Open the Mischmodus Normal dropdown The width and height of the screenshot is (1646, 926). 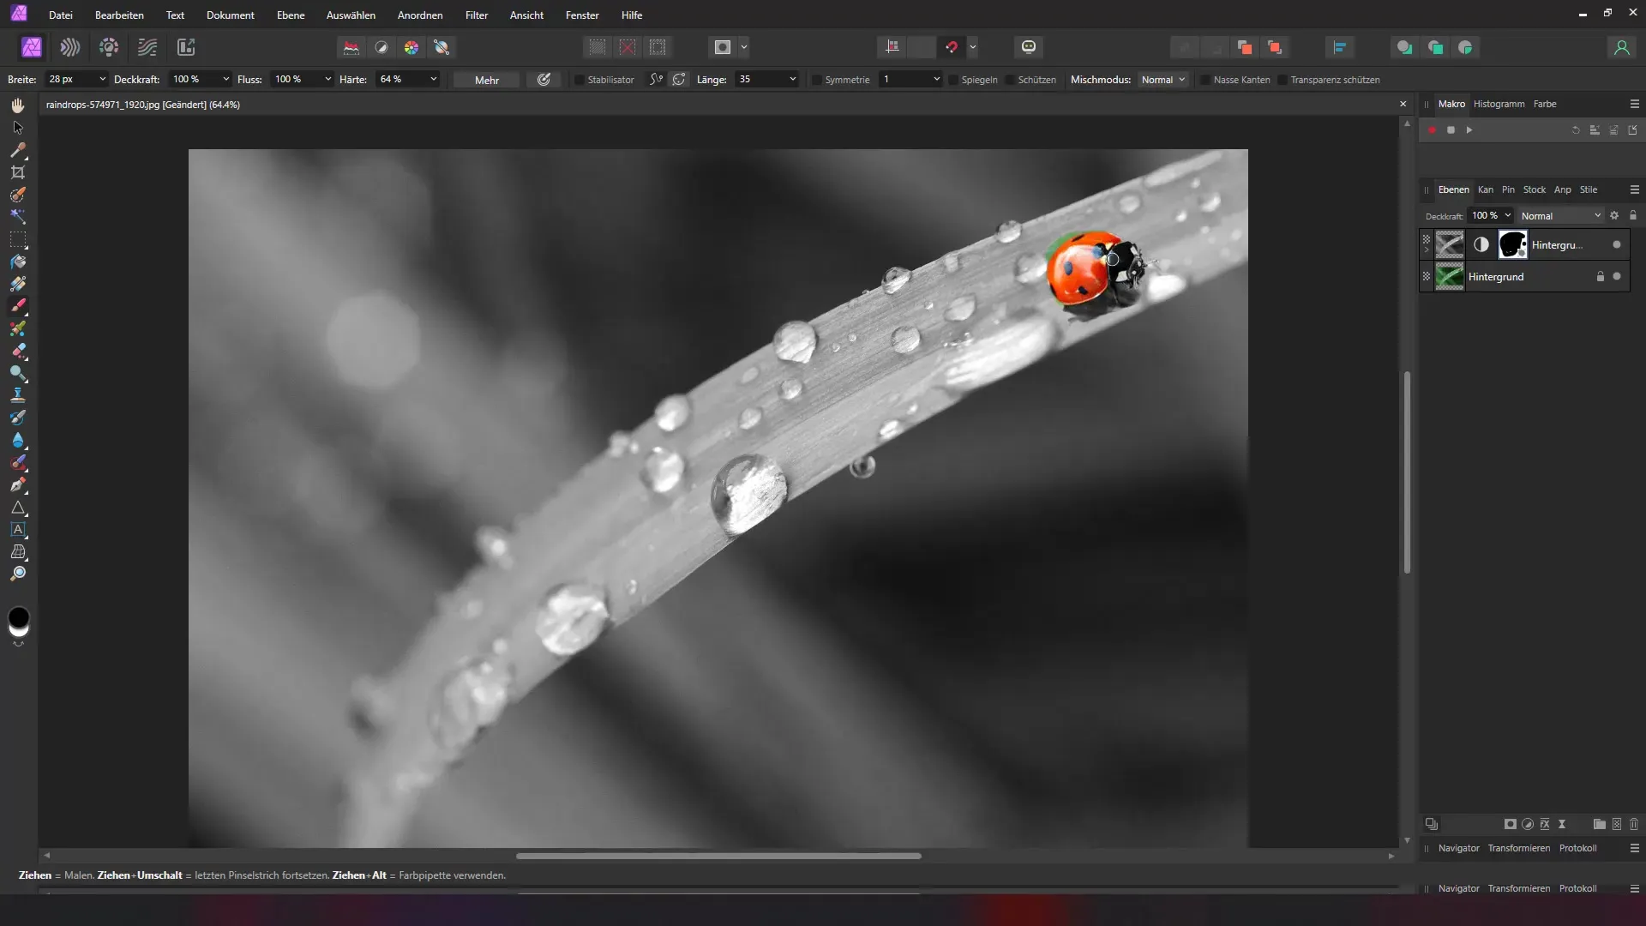coord(1163,80)
